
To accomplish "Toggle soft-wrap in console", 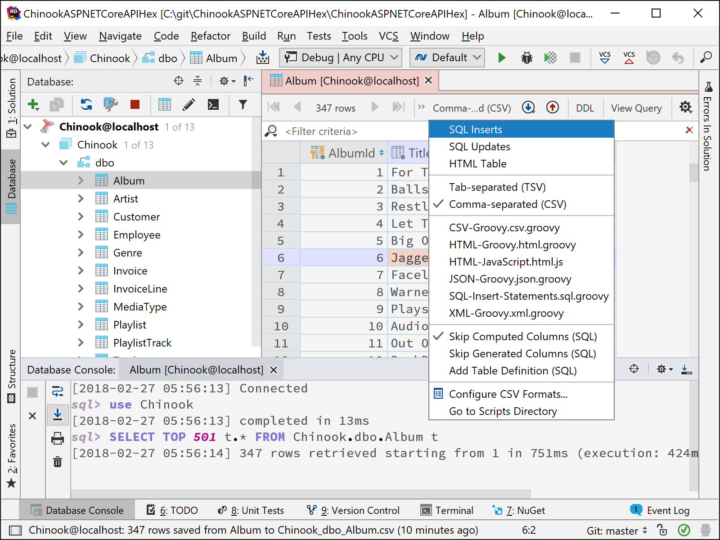I will tap(58, 391).
